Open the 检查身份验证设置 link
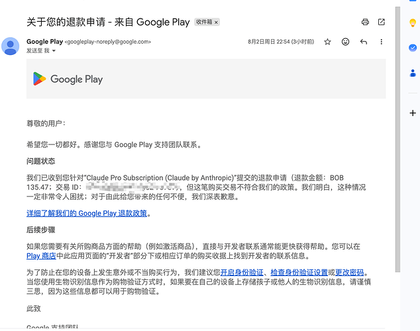 [x=299, y=272]
